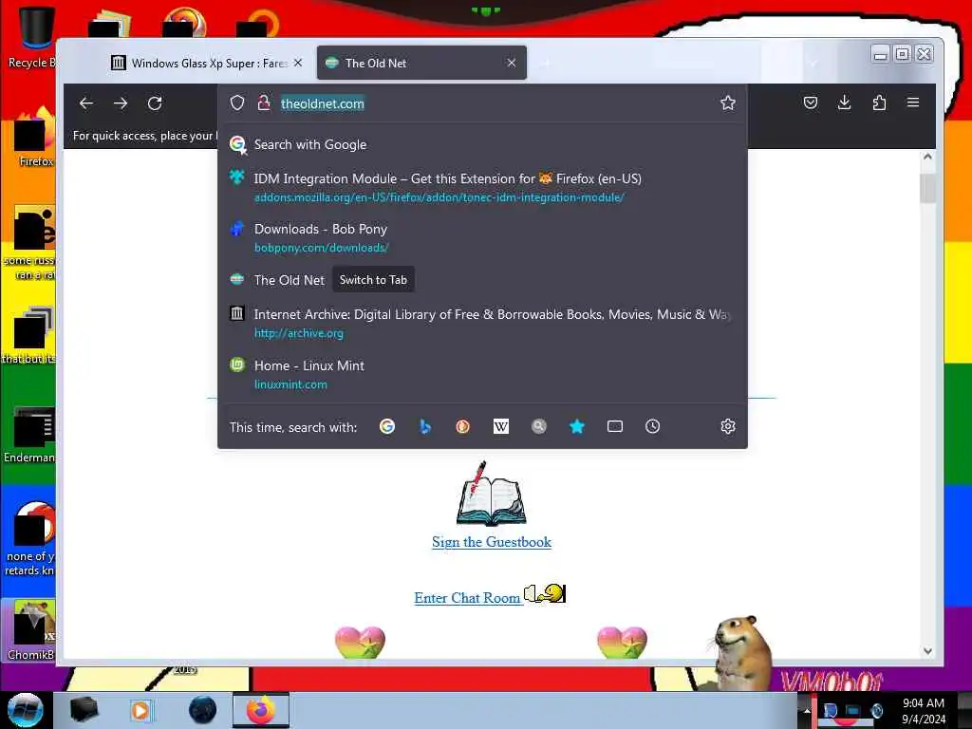Choose Search with Google suggestion
This screenshot has width=972, height=729.
482,144
